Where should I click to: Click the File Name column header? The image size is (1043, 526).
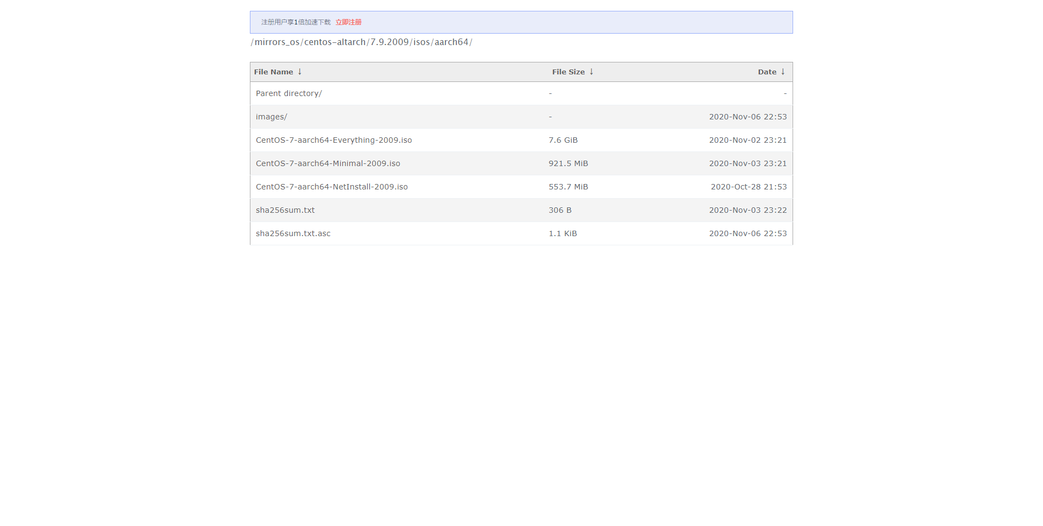273,72
